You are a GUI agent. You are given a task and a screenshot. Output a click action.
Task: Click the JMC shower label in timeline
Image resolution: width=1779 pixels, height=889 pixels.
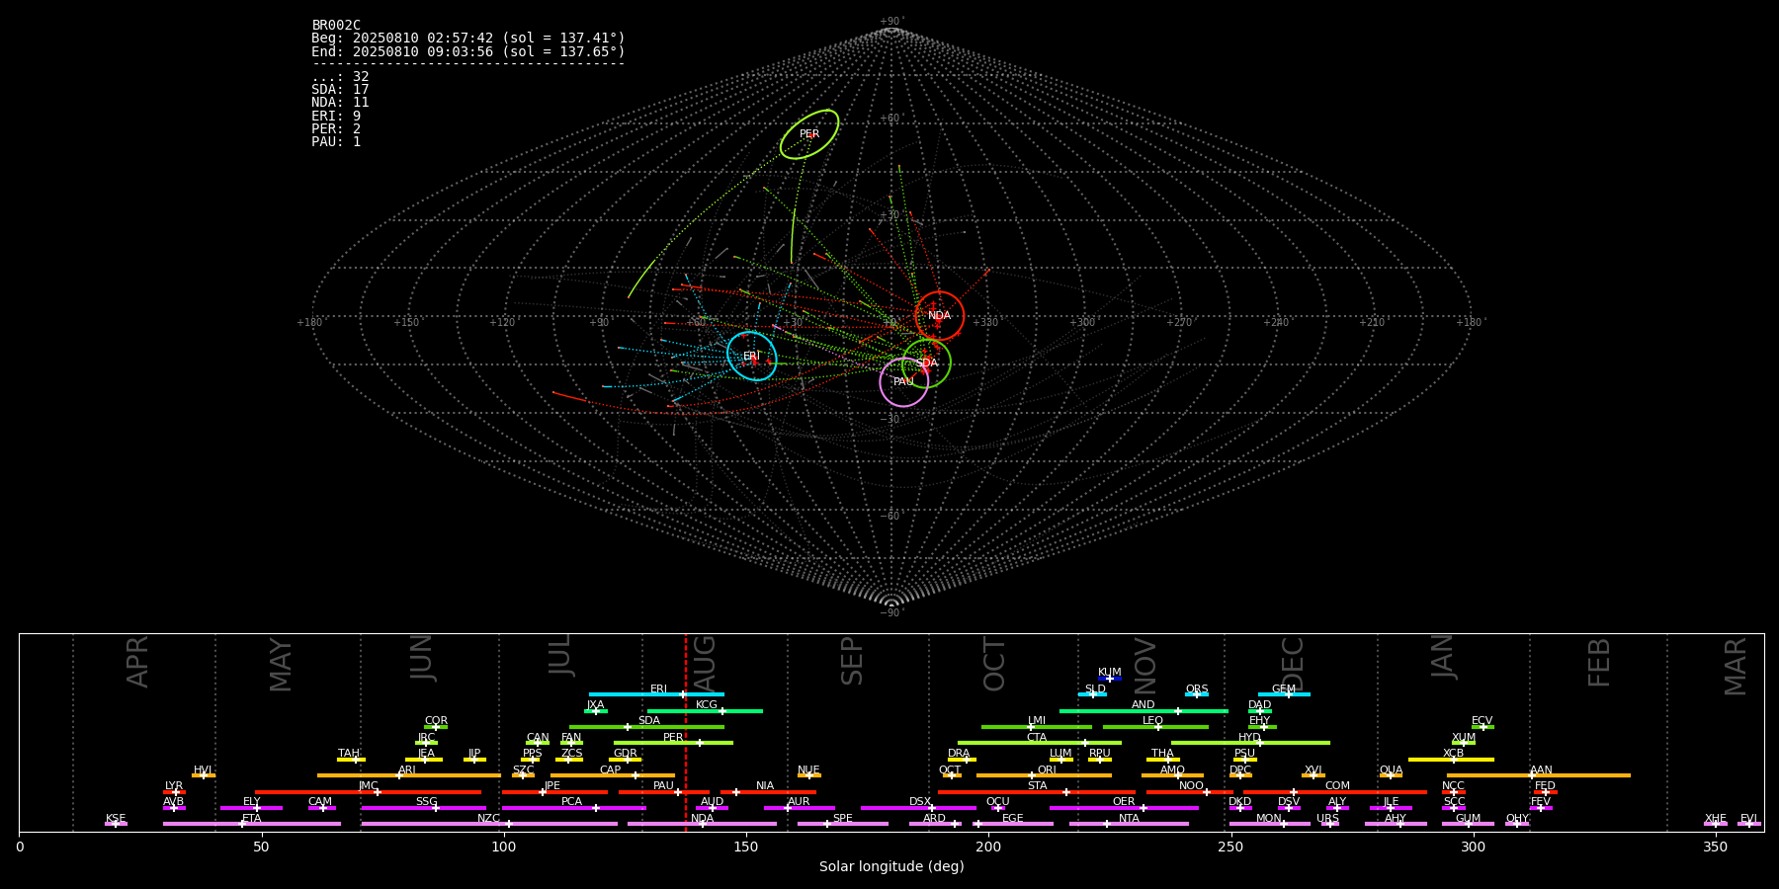pyautogui.click(x=368, y=786)
